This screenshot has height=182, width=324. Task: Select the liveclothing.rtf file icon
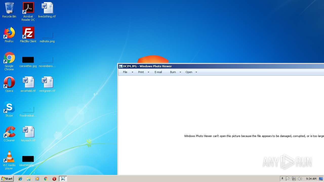click(x=47, y=10)
